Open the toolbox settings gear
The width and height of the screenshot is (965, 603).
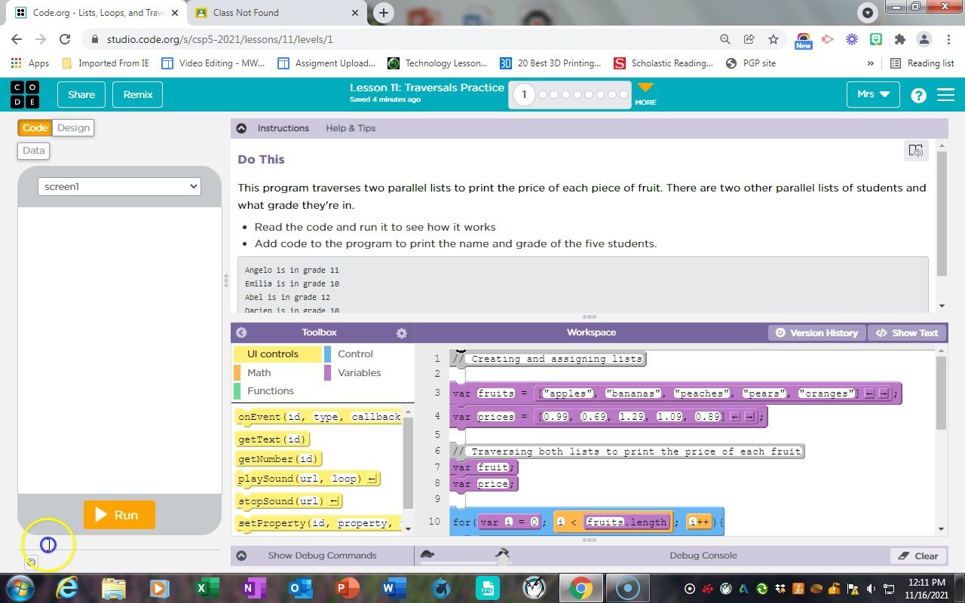pos(401,333)
